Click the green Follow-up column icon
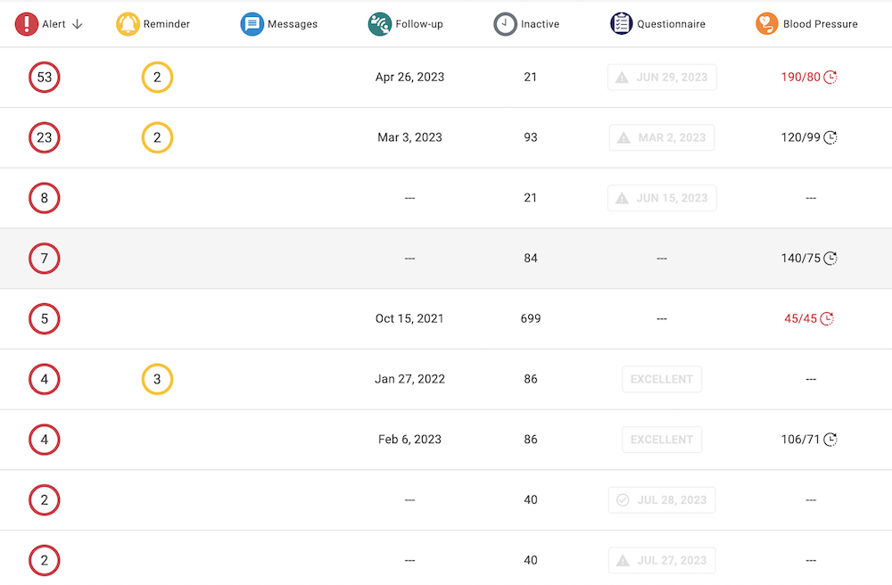This screenshot has height=585, width=892. [x=379, y=24]
